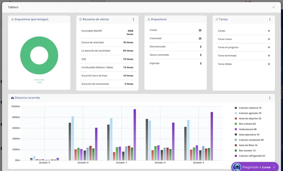Click the October 9 axis label
The height and width of the screenshot is (171, 283).
45,163
